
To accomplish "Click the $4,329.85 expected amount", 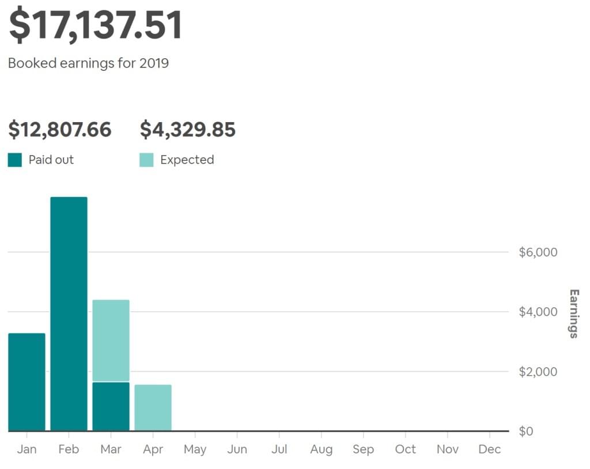I will pyautogui.click(x=188, y=130).
